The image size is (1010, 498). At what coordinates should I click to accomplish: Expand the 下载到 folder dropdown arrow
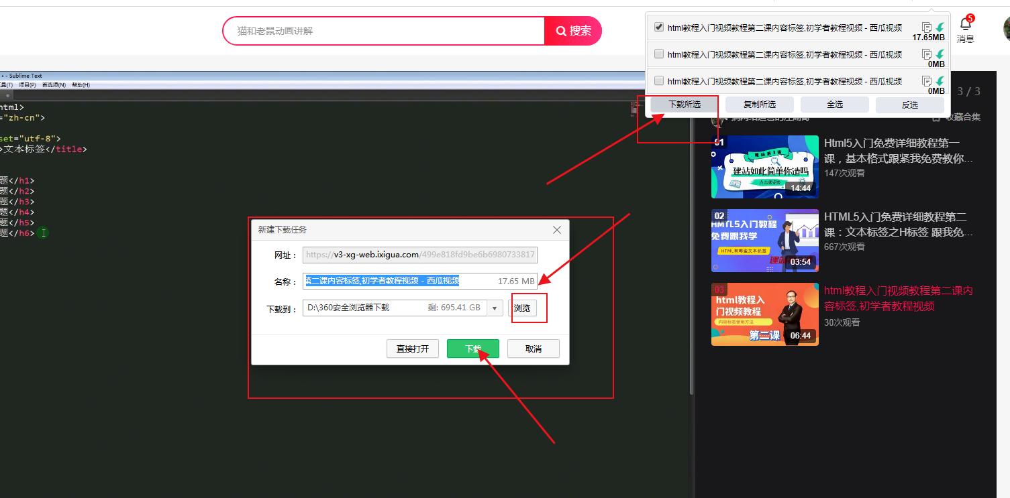click(495, 308)
